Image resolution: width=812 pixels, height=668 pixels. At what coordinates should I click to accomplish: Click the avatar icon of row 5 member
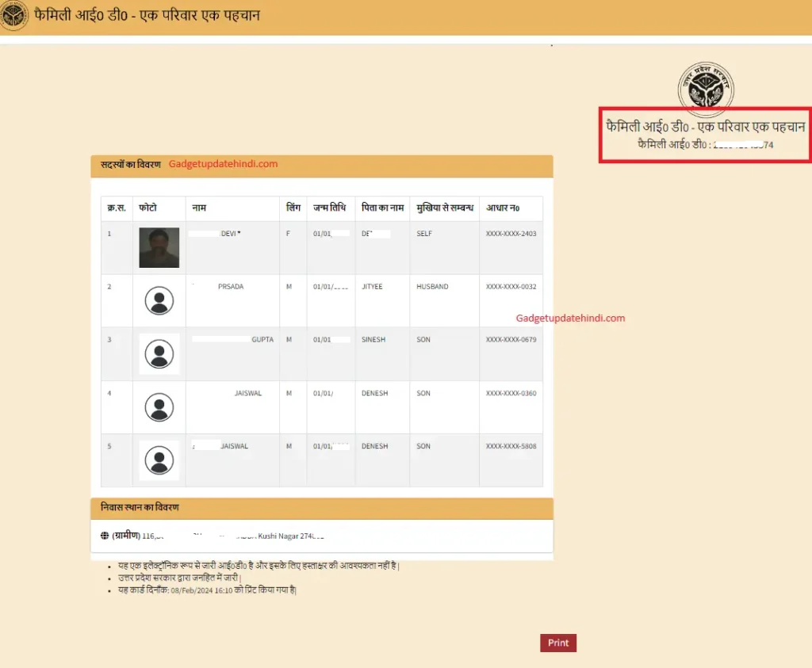(159, 460)
